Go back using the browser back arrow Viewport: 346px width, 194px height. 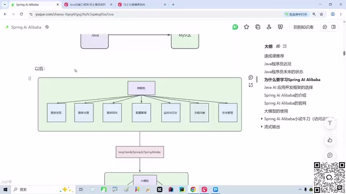(x=5, y=14)
